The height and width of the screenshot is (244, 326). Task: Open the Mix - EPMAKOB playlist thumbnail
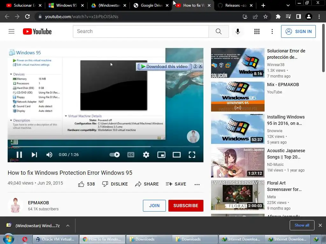coord(237,97)
